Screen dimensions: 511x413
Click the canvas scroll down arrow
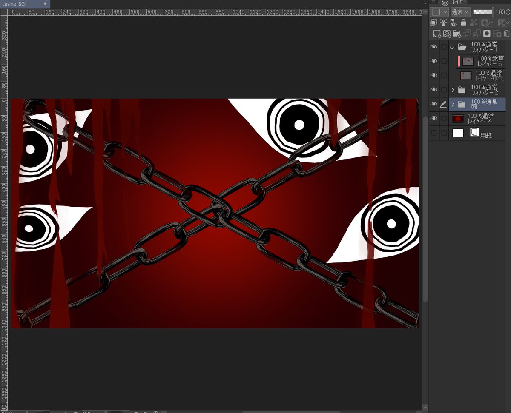click(x=425, y=407)
